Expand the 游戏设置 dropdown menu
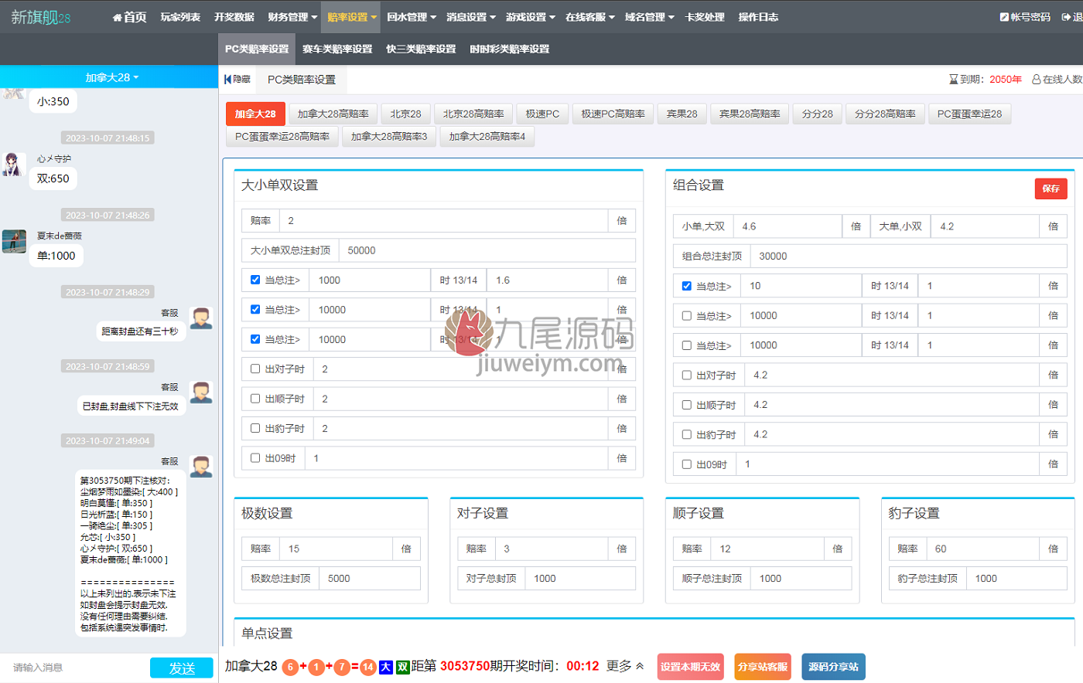 (x=531, y=17)
